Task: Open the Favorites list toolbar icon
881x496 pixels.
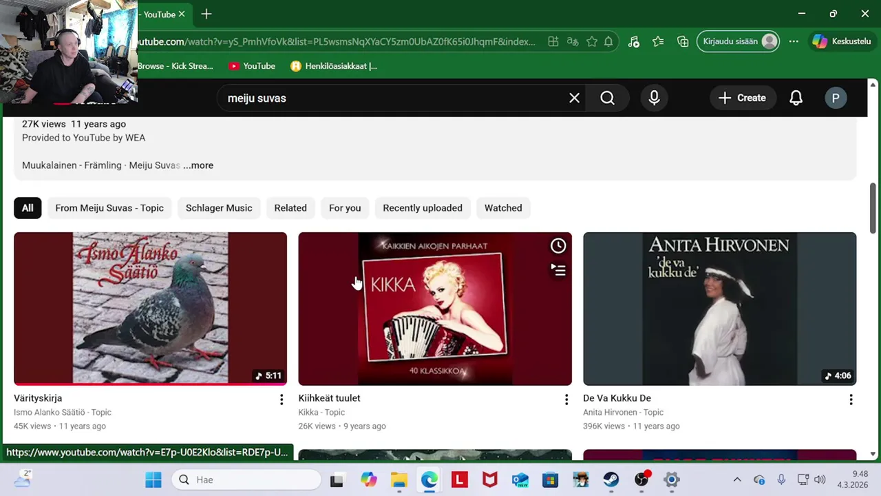Action: [x=658, y=41]
